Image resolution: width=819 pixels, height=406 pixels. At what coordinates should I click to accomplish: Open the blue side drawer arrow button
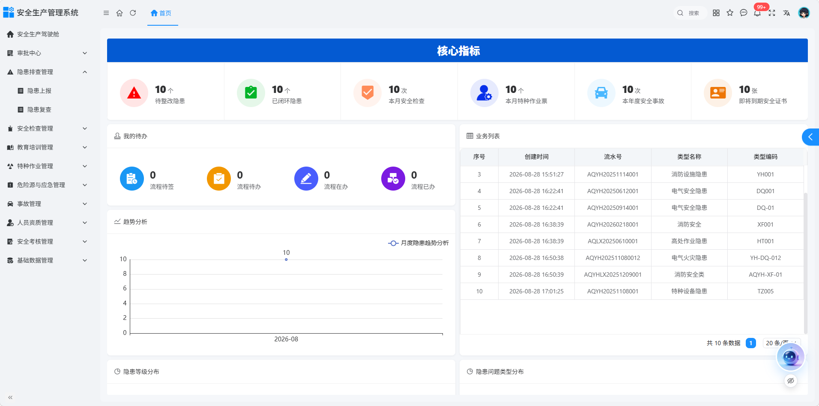810,137
